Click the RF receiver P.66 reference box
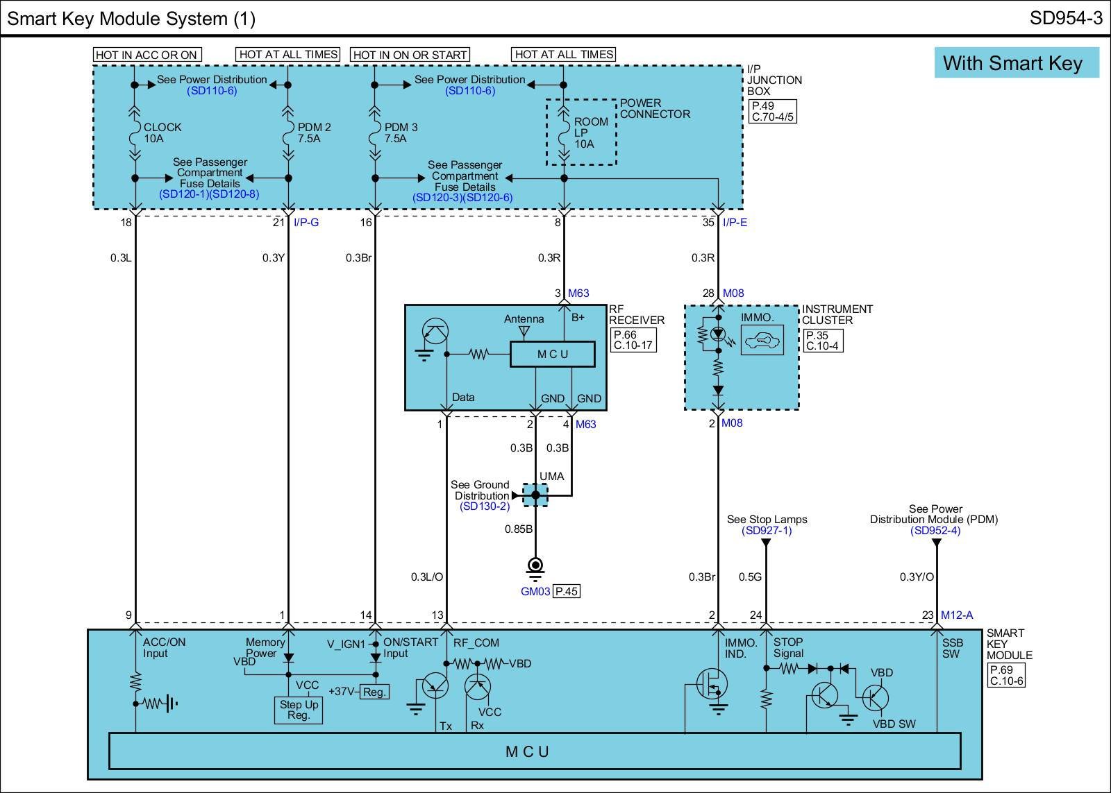 pos(633,340)
